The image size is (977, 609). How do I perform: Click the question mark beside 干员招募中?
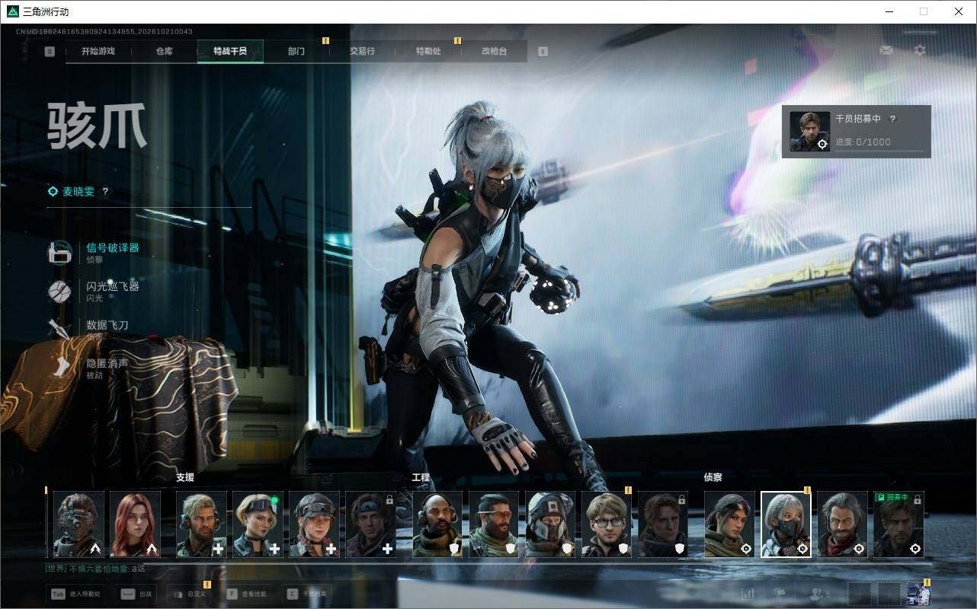pos(892,119)
